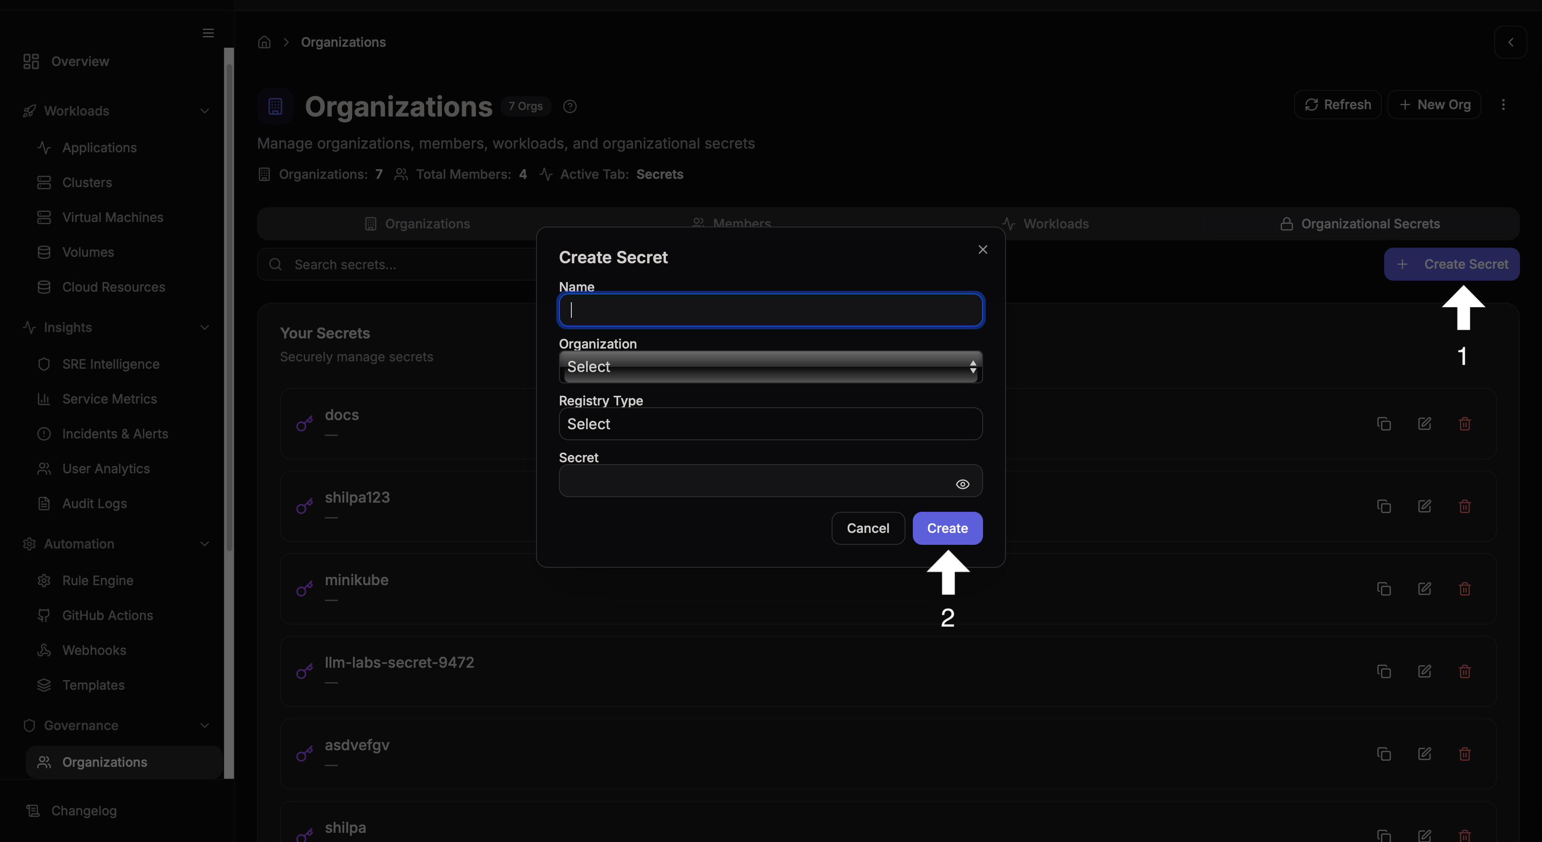This screenshot has height=842, width=1542.
Task: Click the help icon next to Organizations title
Action: pyautogui.click(x=569, y=106)
